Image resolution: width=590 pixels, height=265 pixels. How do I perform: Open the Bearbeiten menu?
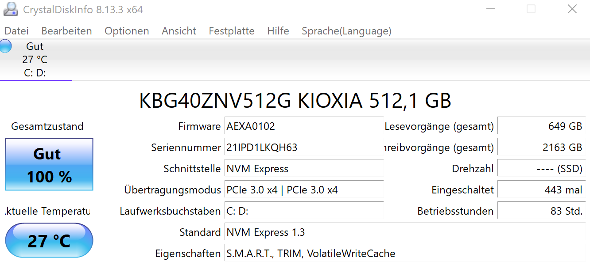66,31
